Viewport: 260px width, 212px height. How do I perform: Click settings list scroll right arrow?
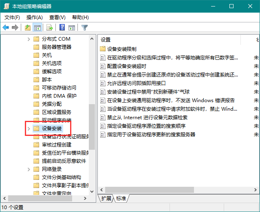pos(256,190)
